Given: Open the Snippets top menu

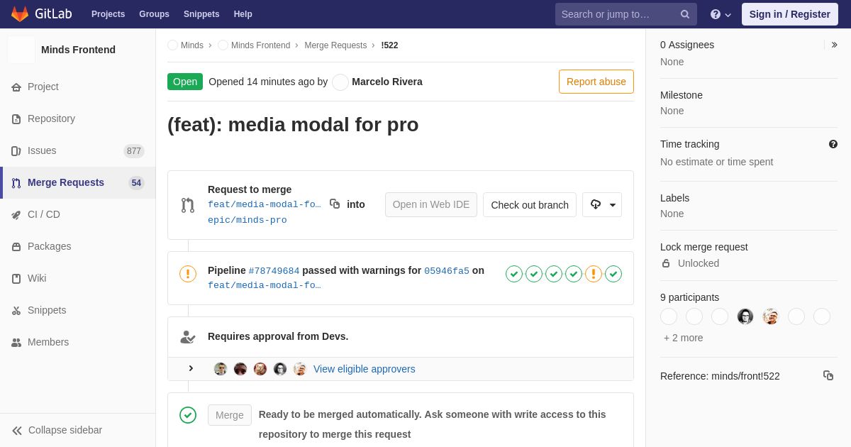Looking at the screenshot, I should pyautogui.click(x=201, y=14).
